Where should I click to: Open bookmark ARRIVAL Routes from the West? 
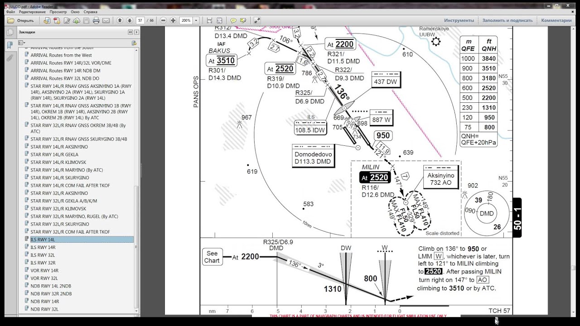point(61,55)
